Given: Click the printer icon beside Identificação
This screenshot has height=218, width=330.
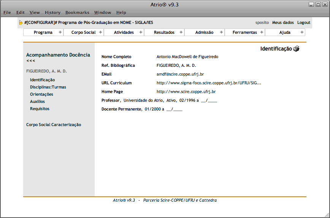Looking at the screenshot, I should click(296, 49).
